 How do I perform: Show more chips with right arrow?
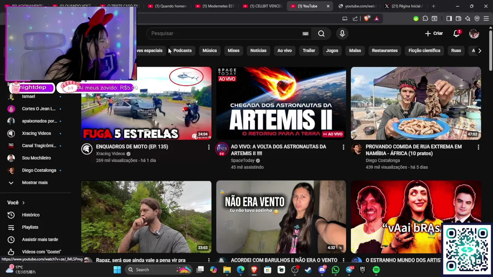(480, 50)
